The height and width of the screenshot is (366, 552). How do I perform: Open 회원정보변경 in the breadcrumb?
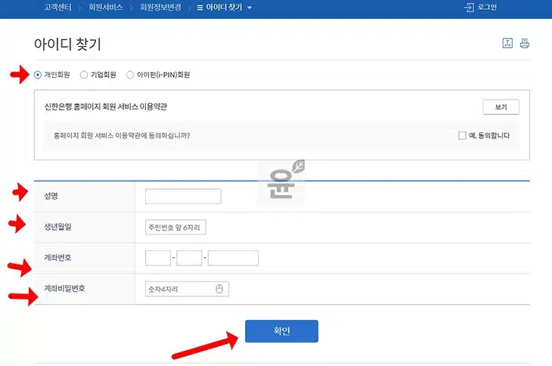tap(160, 8)
